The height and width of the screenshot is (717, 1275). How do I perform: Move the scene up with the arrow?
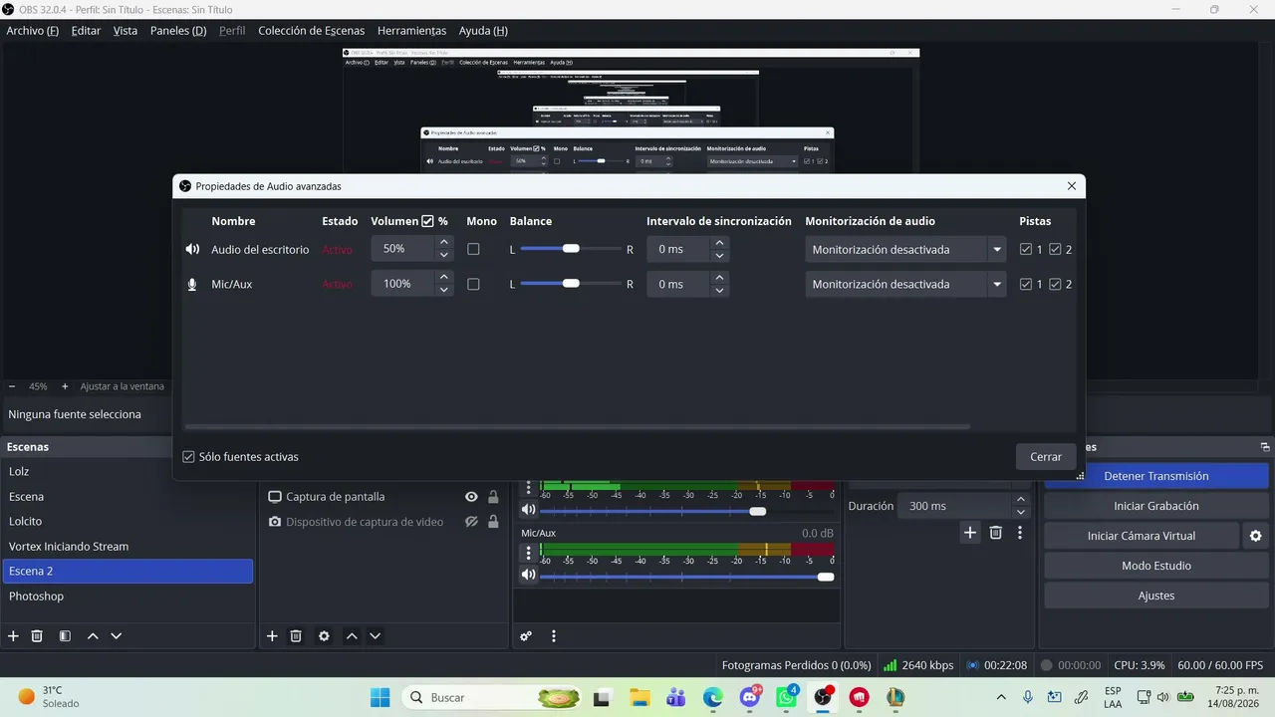pos(93,636)
